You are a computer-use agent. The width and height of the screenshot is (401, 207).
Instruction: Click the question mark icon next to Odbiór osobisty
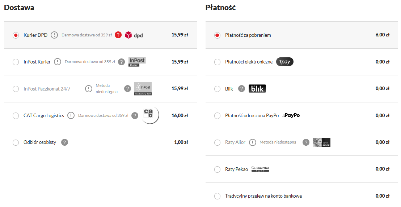click(x=64, y=142)
